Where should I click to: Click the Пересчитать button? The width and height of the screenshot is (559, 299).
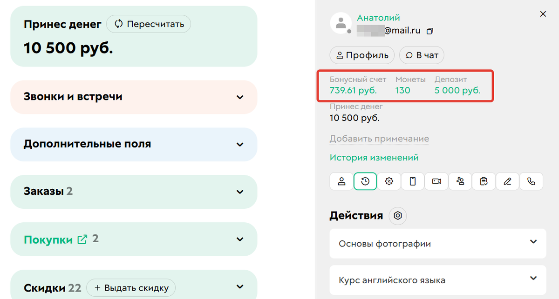[149, 24]
